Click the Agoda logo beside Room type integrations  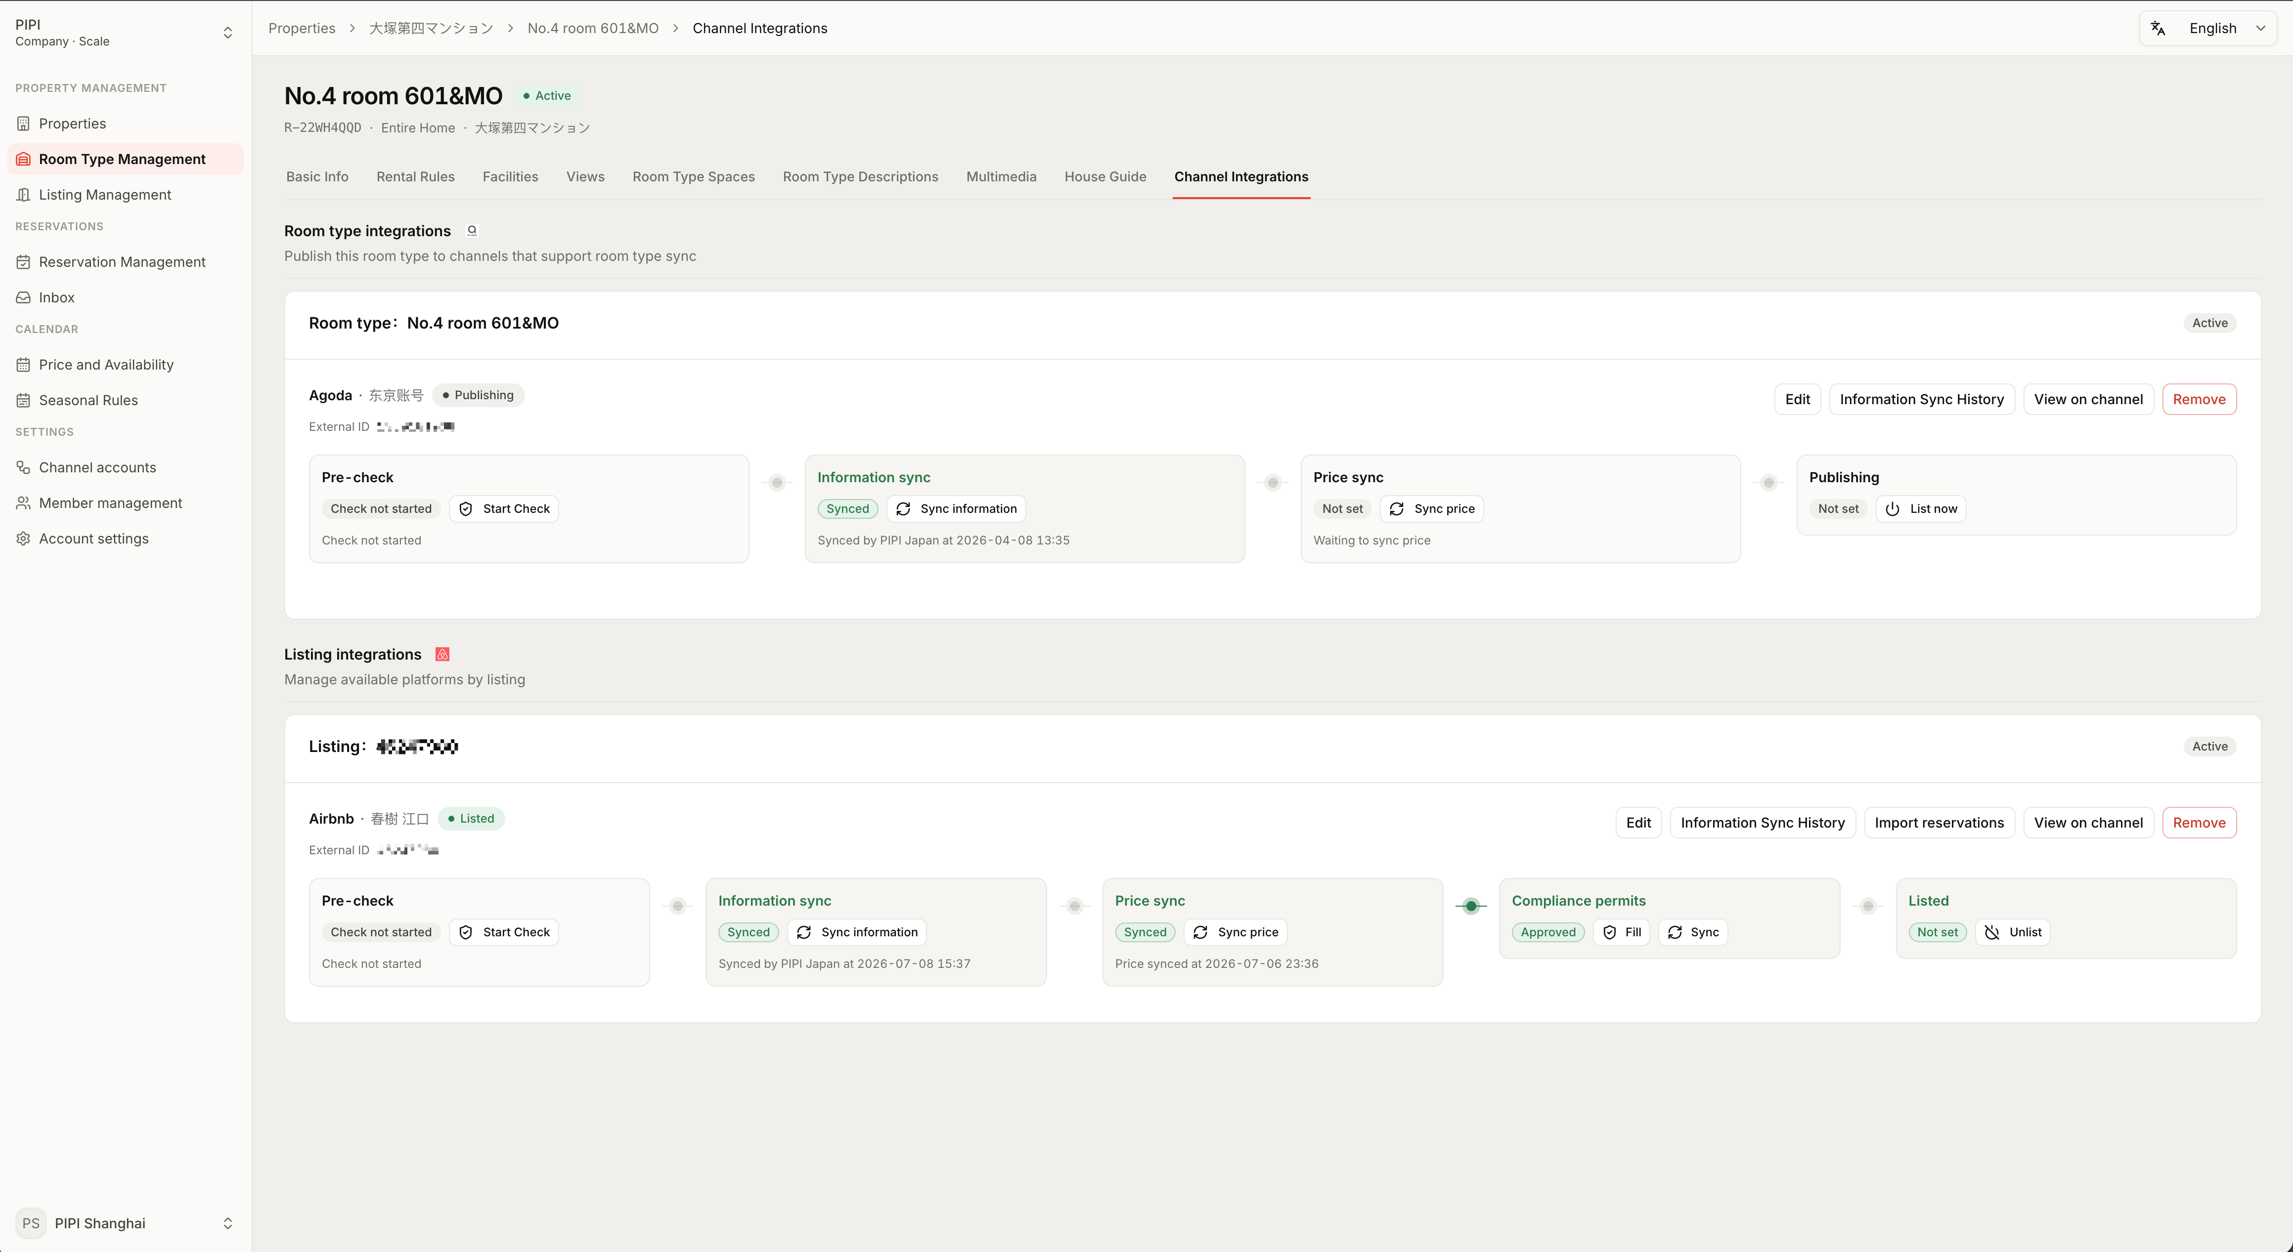click(x=472, y=230)
